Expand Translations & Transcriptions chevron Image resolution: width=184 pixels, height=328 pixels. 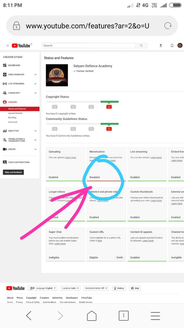point(35,140)
